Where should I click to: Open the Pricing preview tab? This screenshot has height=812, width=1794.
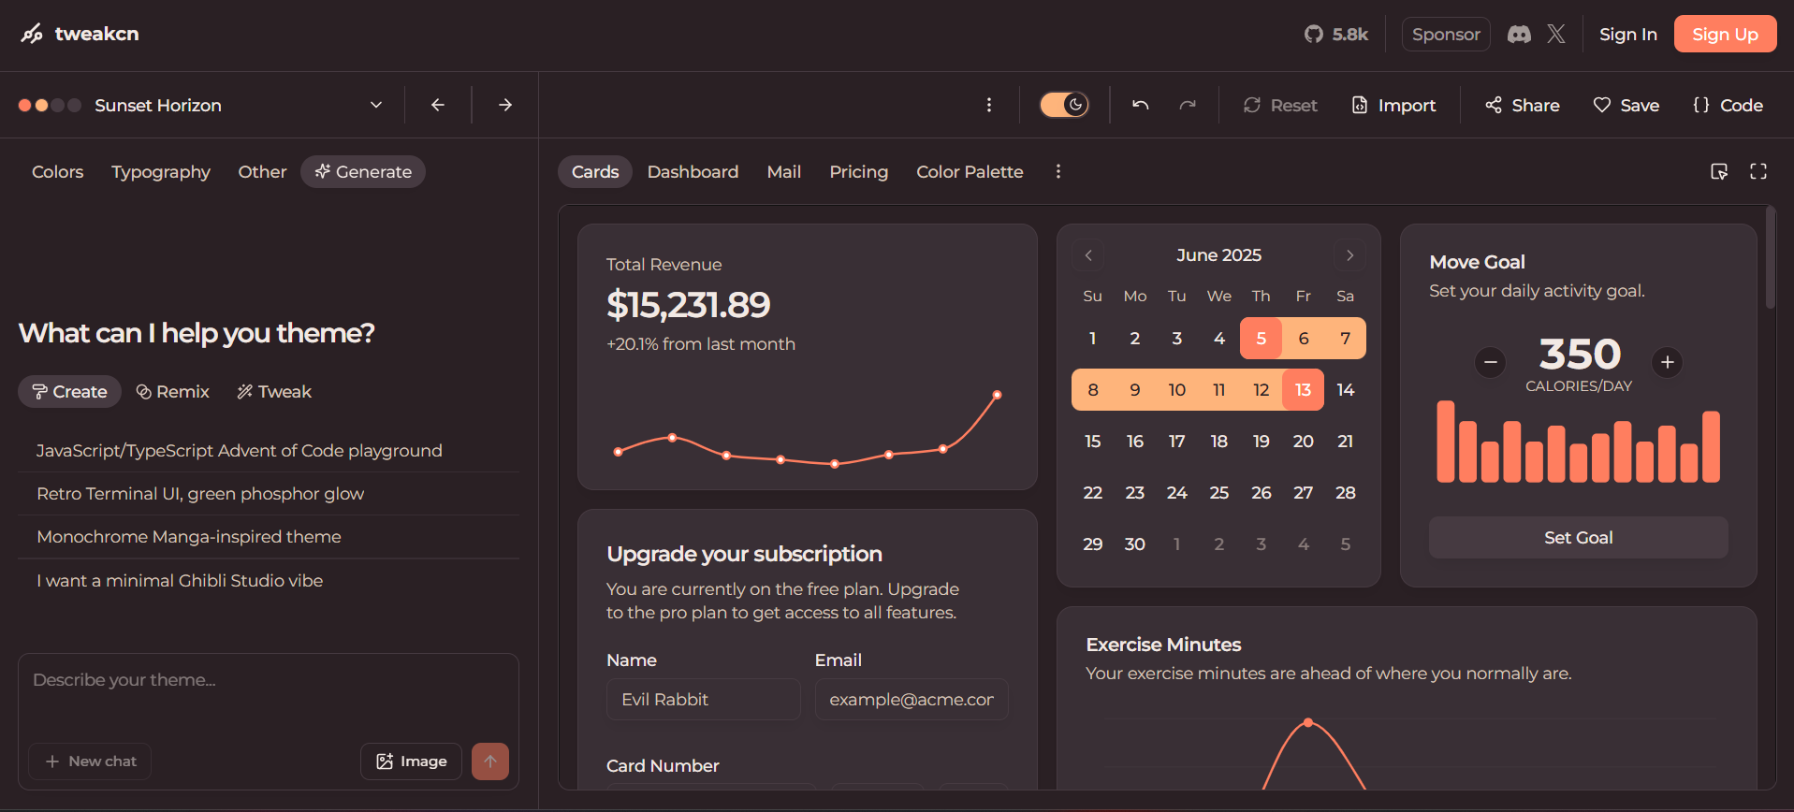(x=858, y=172)
